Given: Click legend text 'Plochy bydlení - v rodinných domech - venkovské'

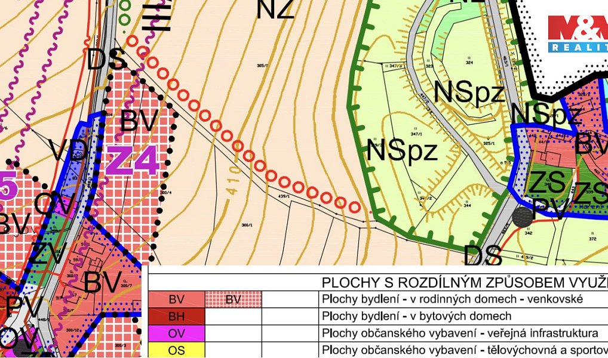Looking at the screenshot, I should click(452, 300).
